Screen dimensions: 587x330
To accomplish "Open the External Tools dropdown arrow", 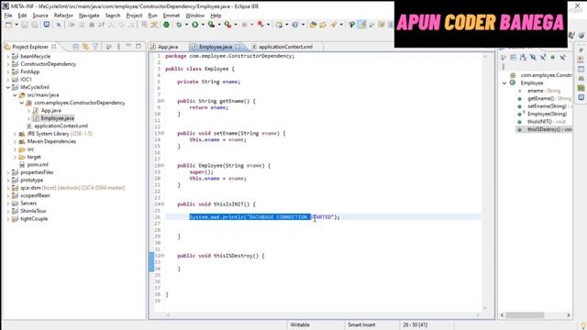I will click(236, 25).
